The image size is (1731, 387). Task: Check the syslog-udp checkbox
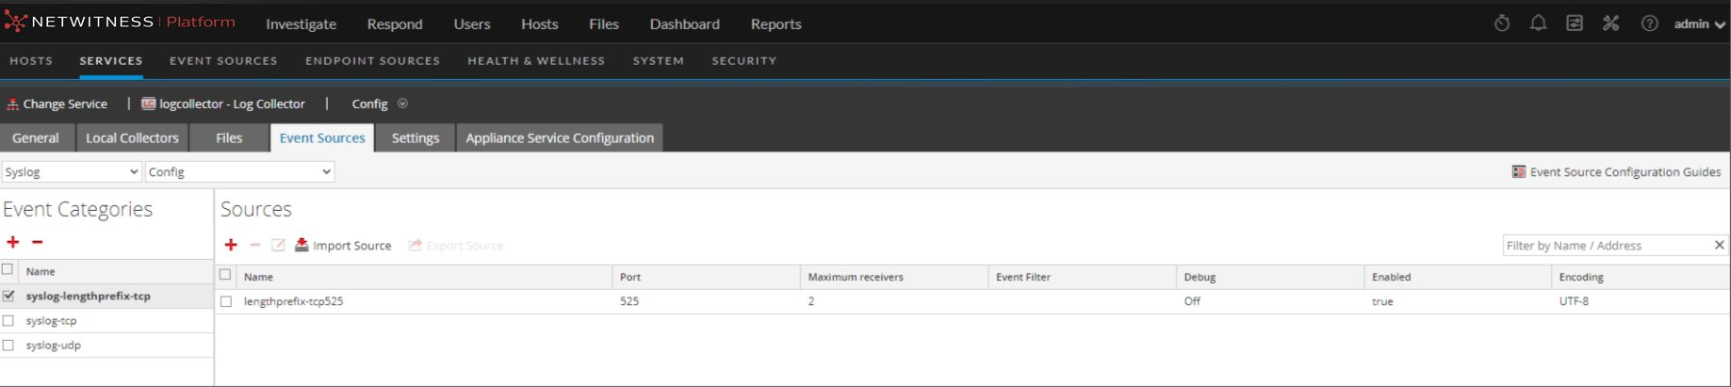click(x=8, y=345)
